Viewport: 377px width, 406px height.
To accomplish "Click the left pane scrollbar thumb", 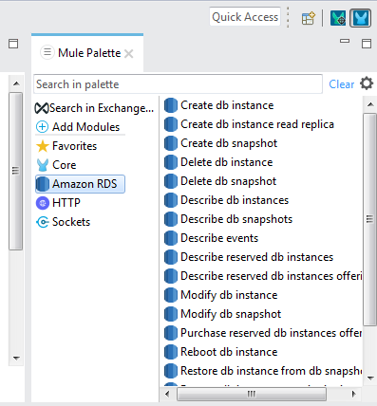I will [15, 171].
